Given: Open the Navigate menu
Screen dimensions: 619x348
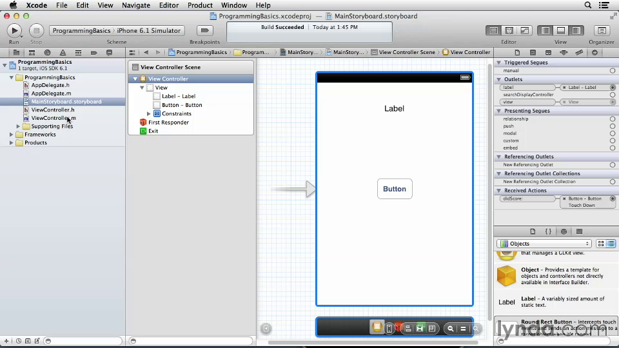Looking at the screenshot, I should 136,5.
